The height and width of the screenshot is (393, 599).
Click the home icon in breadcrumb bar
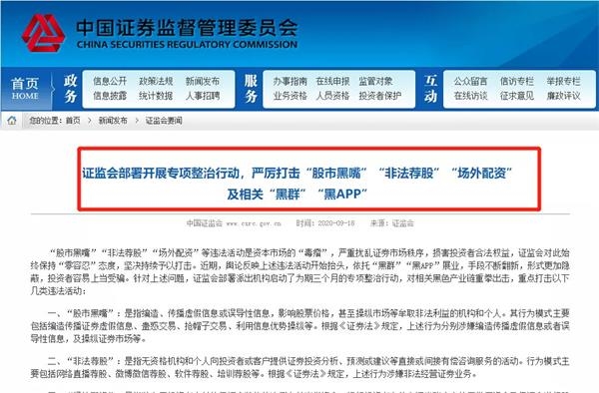(x=12, y=121)
